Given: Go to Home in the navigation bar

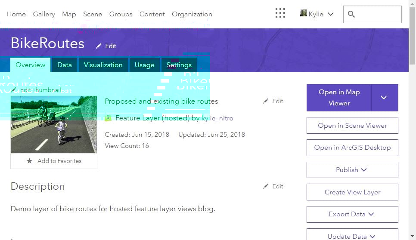Looking at the screenshot, I should (x=16, y=14).
